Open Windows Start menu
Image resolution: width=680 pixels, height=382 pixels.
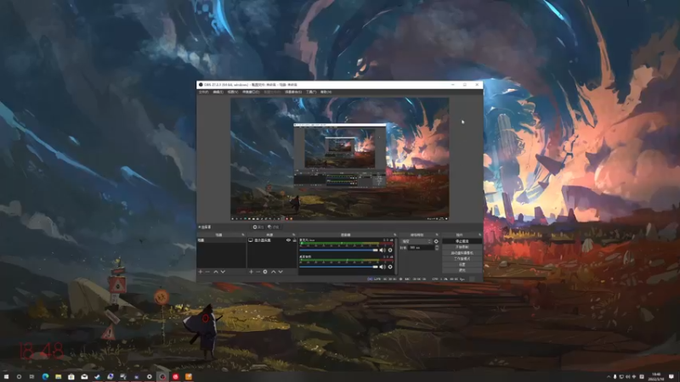tap(6, 377)
